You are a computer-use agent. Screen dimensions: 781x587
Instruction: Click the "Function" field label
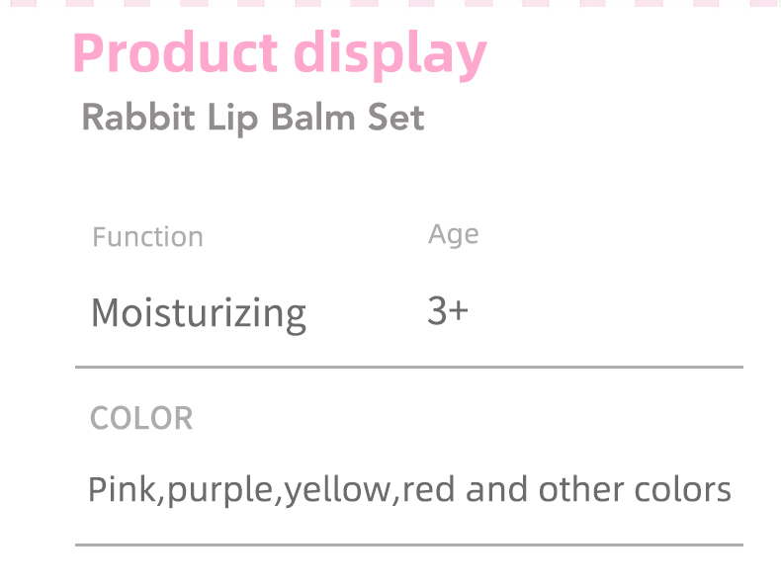coord(147,237)
